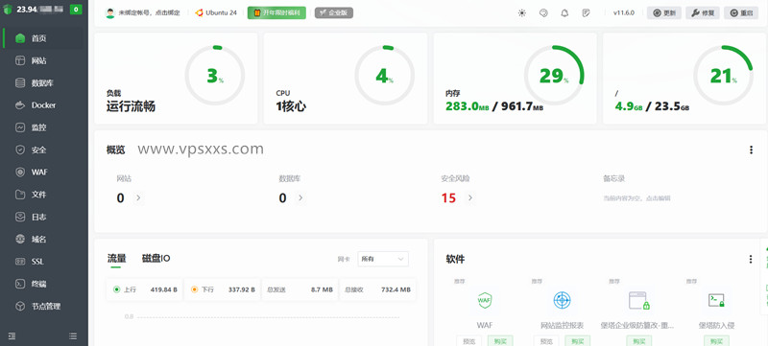
Task: Open the 终端 terminal sidebar icon
Action: (x=20, y=284)
